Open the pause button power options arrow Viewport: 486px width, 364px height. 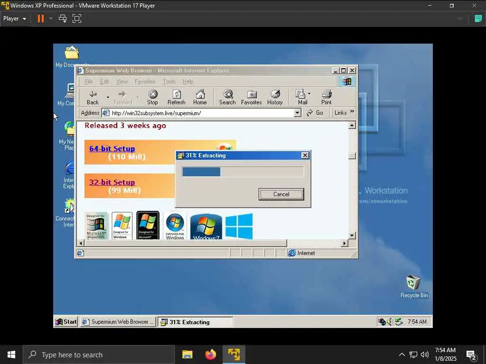[51, 18]
